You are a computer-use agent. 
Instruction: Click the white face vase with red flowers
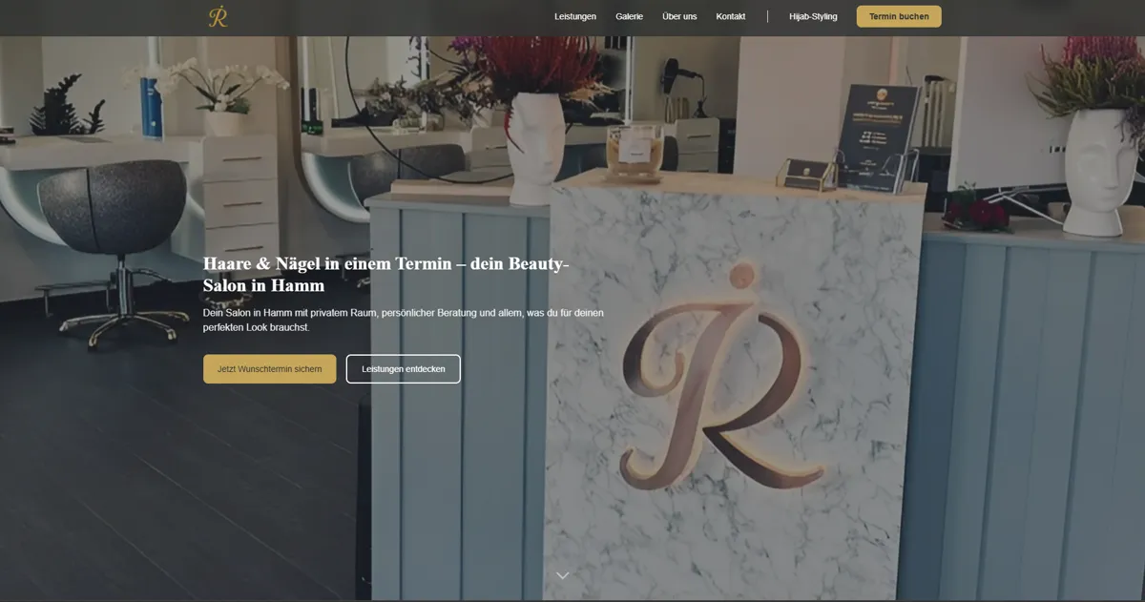534,143
